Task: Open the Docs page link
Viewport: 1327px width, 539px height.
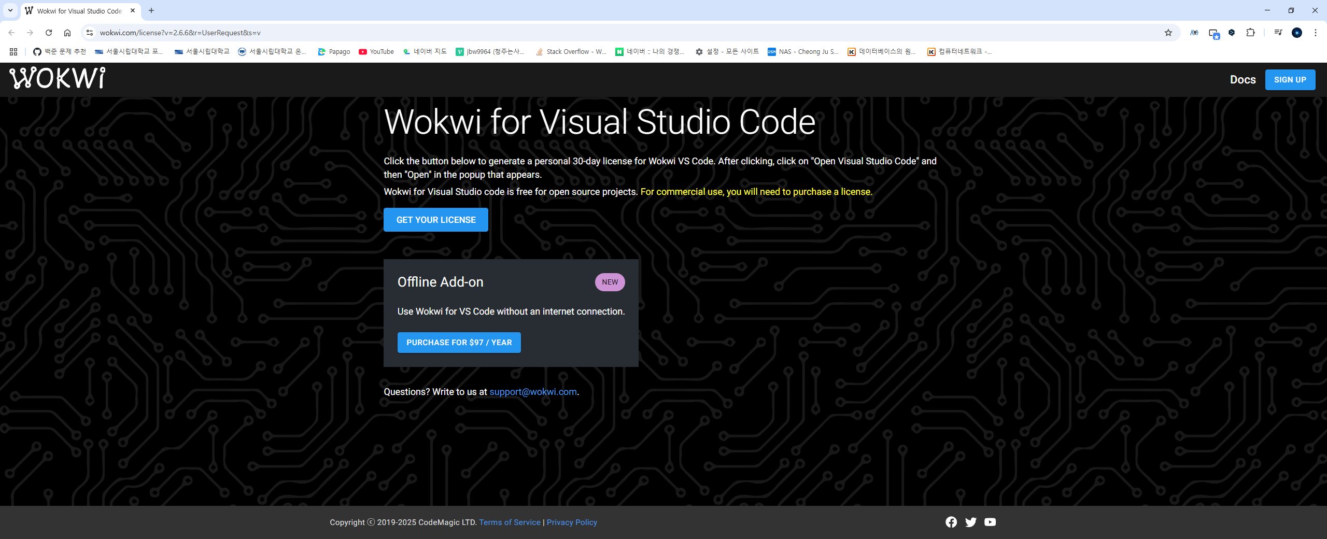Action: point(1243,80)
